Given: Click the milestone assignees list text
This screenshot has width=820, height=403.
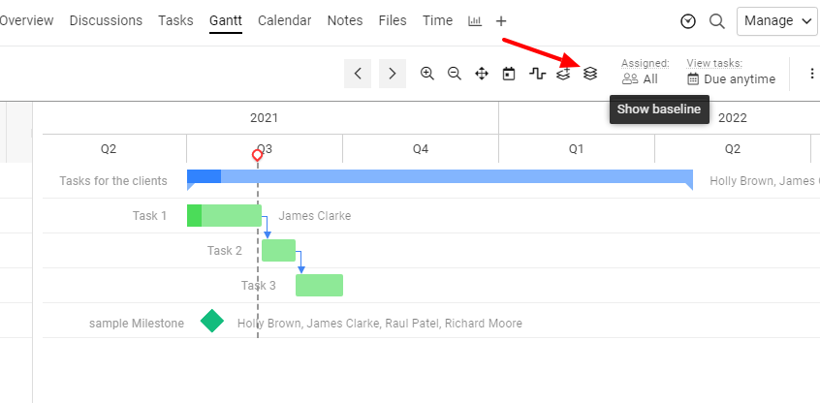Looking at the screenshot, I should point(380,324).
